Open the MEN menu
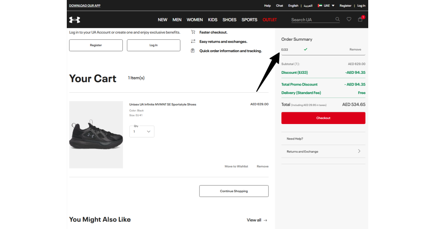435x229 pixels. tap(177, 20)
